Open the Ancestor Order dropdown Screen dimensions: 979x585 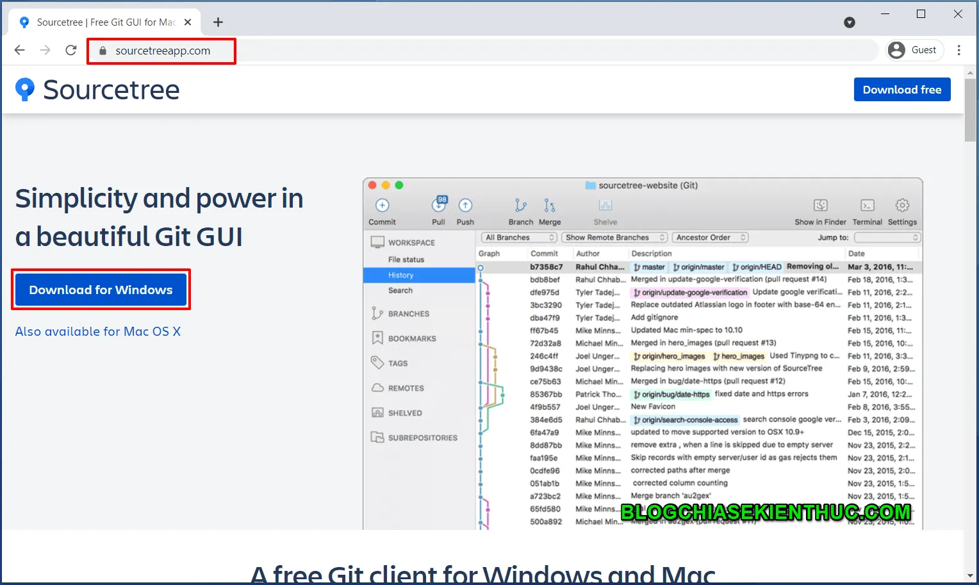(709, 237)
